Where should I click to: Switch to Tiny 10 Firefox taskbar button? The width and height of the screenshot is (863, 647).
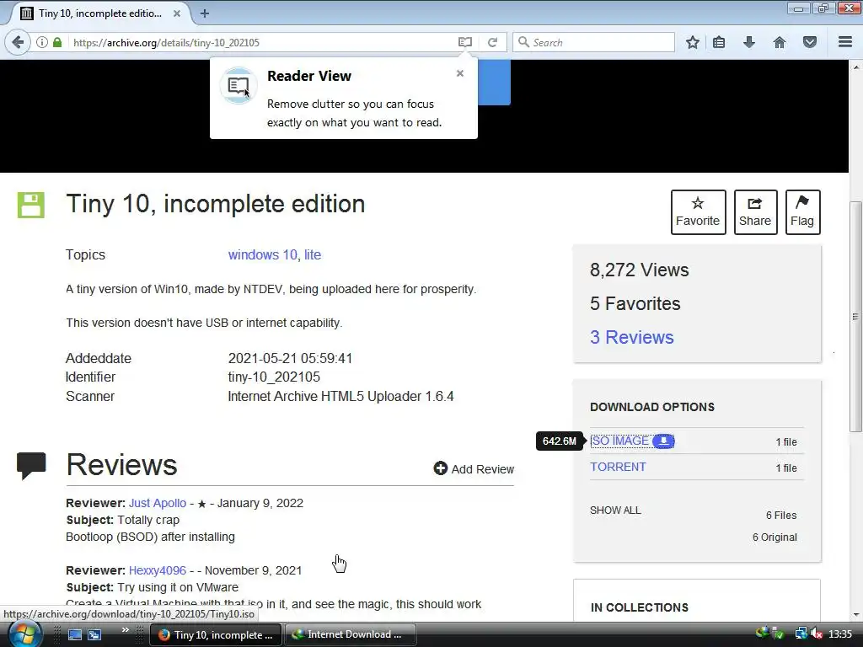216,634
